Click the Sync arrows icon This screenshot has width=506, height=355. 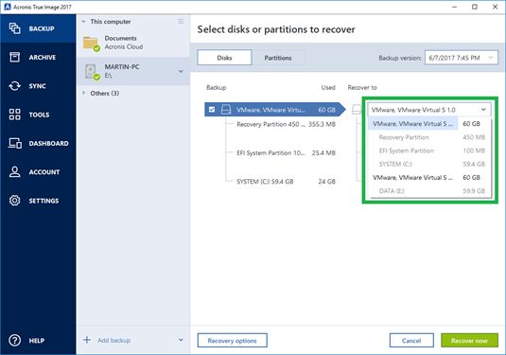(x=14, y=86)
